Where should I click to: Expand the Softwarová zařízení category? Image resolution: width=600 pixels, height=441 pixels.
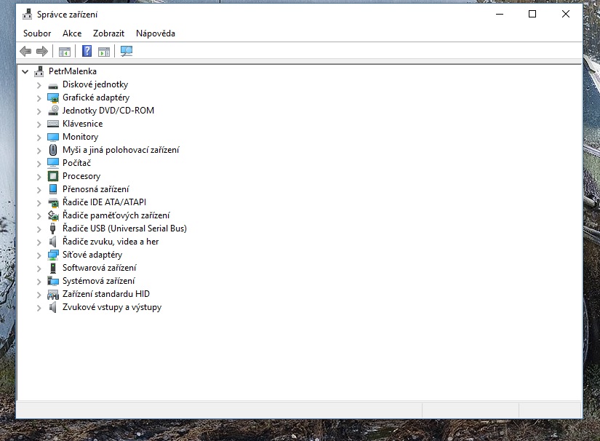(39, 269)
